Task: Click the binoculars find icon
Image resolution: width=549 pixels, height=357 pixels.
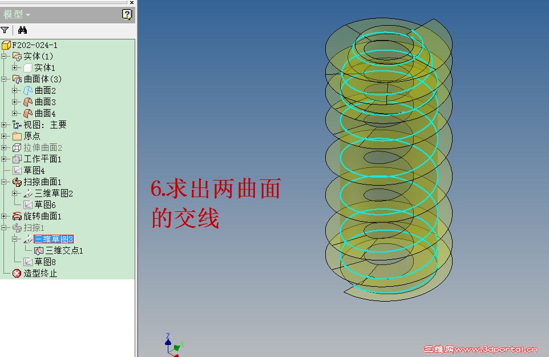Action: point(22,30)
